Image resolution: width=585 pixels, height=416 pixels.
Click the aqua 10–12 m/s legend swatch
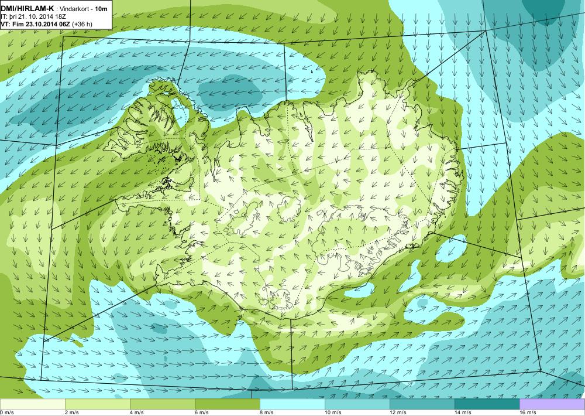[x=357, y=404]
